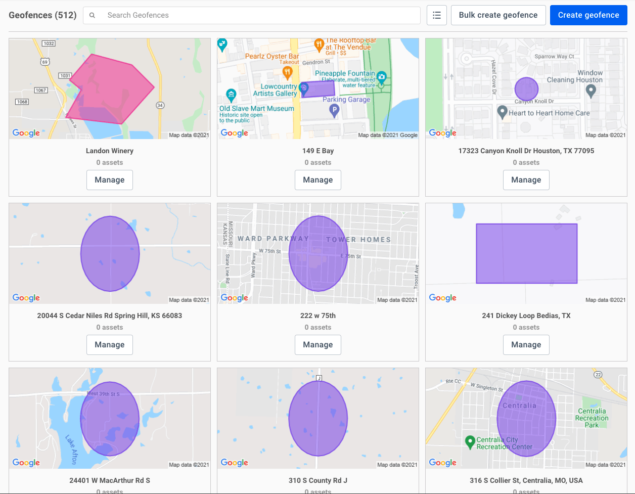The image size is (635, 494).
Task: Click the camera pin at Pineapple Fountain
Action: [381, 77]
